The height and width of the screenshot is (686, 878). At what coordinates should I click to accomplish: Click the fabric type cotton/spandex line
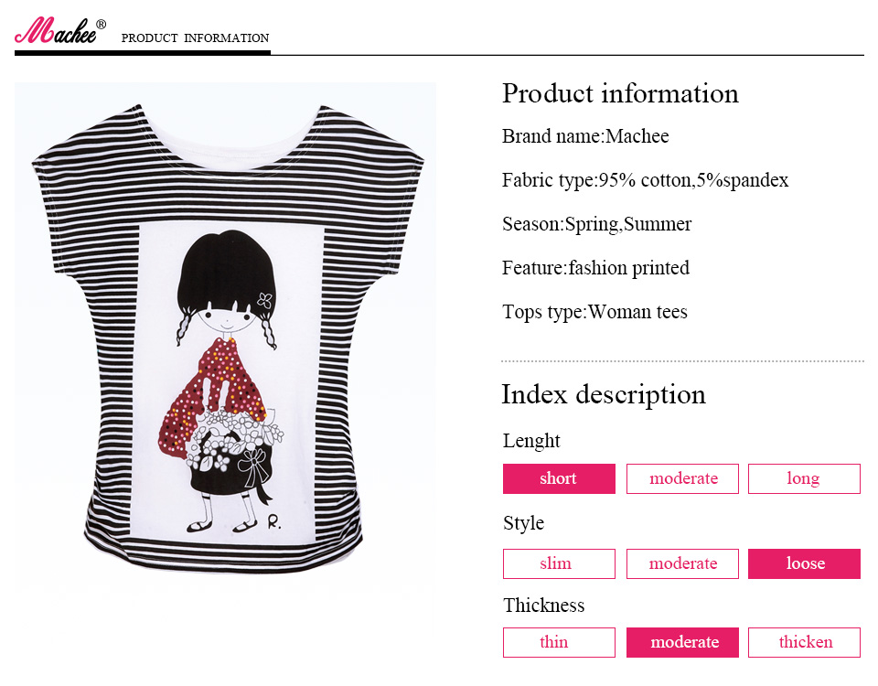(x=645, y=180)
